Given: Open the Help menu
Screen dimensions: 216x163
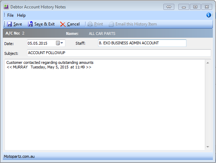Looking at the screenshot, I should click(21, 15).
